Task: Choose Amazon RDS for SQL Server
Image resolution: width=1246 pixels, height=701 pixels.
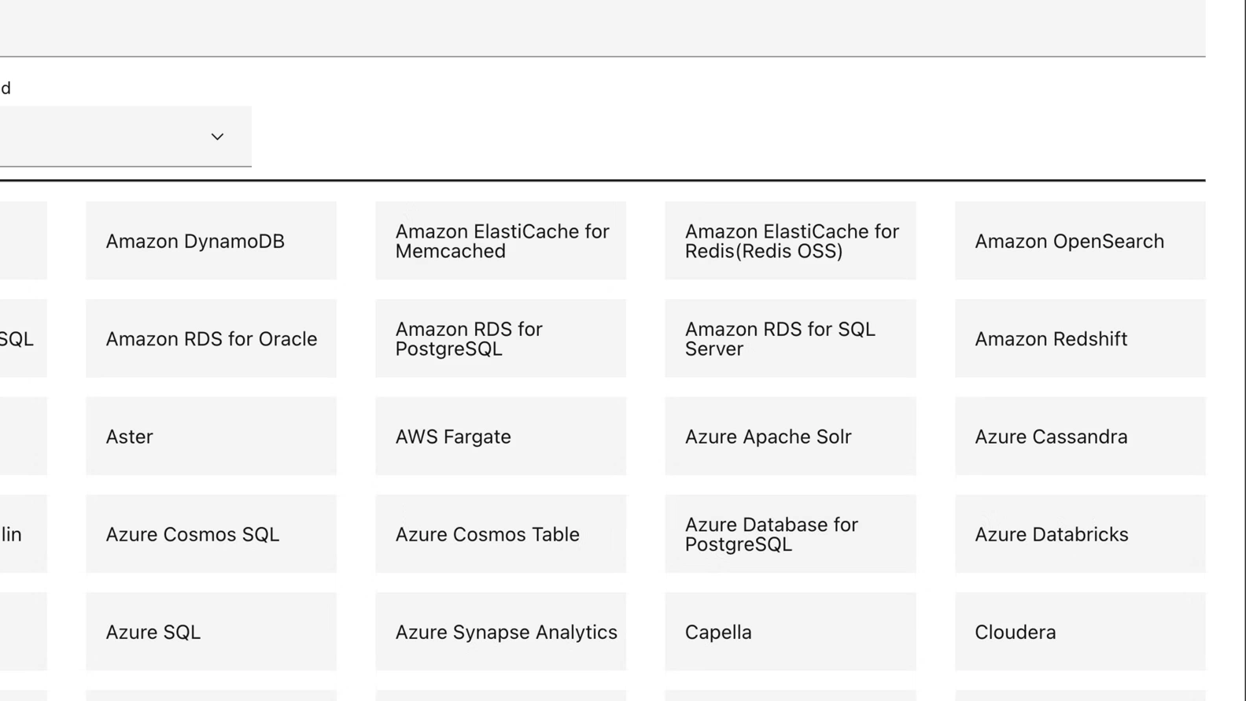Action: pos(790,338)
